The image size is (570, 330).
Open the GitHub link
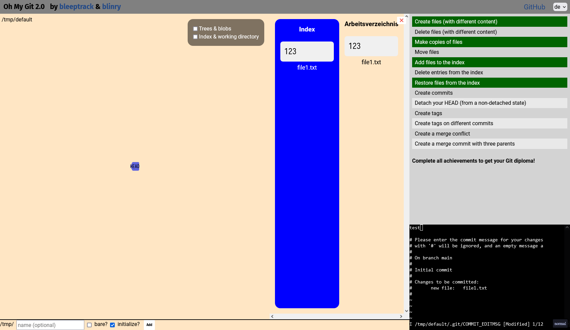[534, 7]
